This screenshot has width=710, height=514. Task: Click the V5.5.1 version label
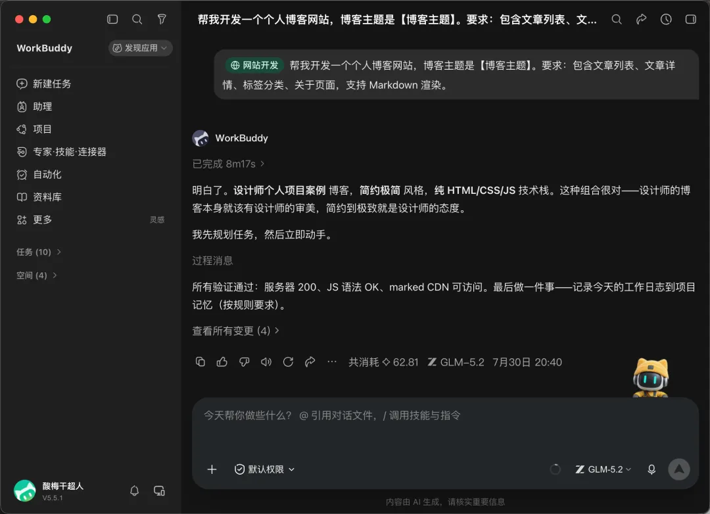[53, 498]
